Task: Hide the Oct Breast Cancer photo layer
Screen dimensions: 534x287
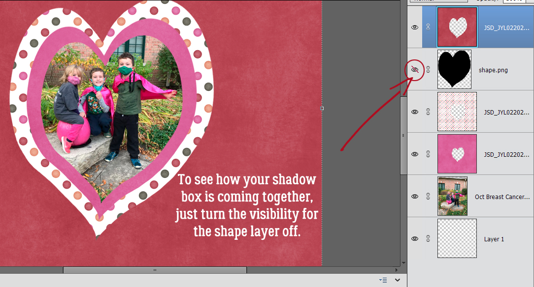Action: point(414,196)
